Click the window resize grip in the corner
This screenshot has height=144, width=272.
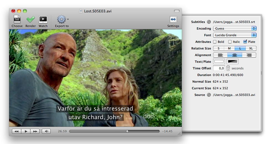[x=180, y=133]
